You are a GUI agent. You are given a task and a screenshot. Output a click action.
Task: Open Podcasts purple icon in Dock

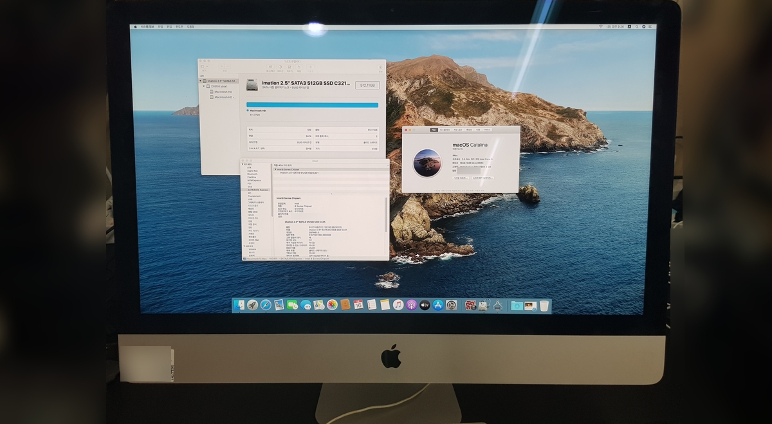pyautogui.click(x=412, y=305)
